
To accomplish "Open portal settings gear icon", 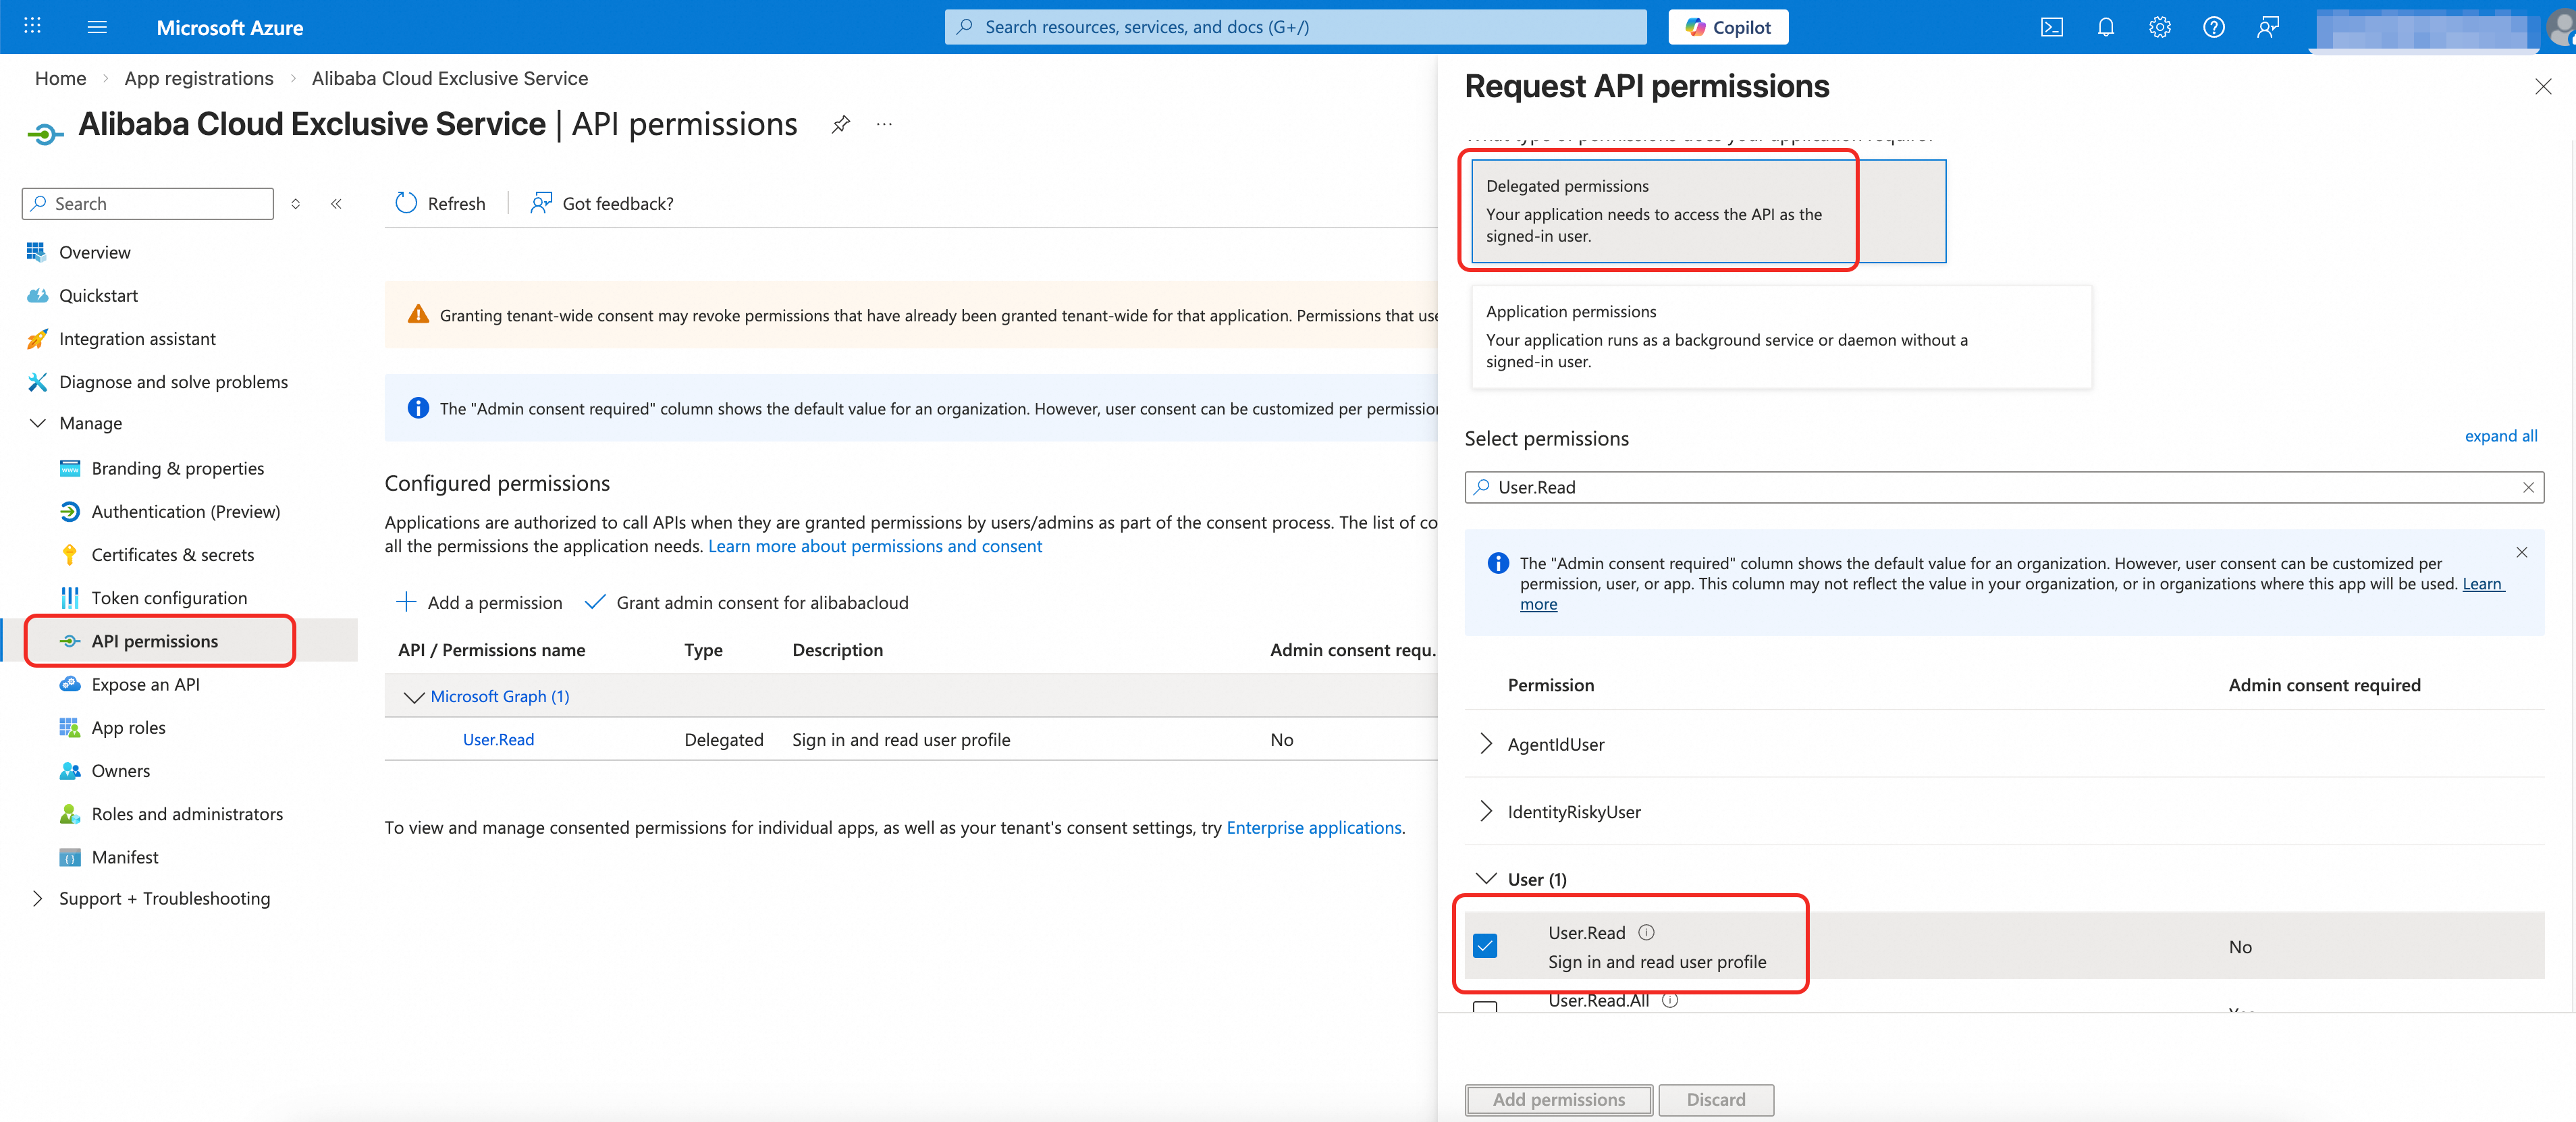I will (x=2159, y=27).
